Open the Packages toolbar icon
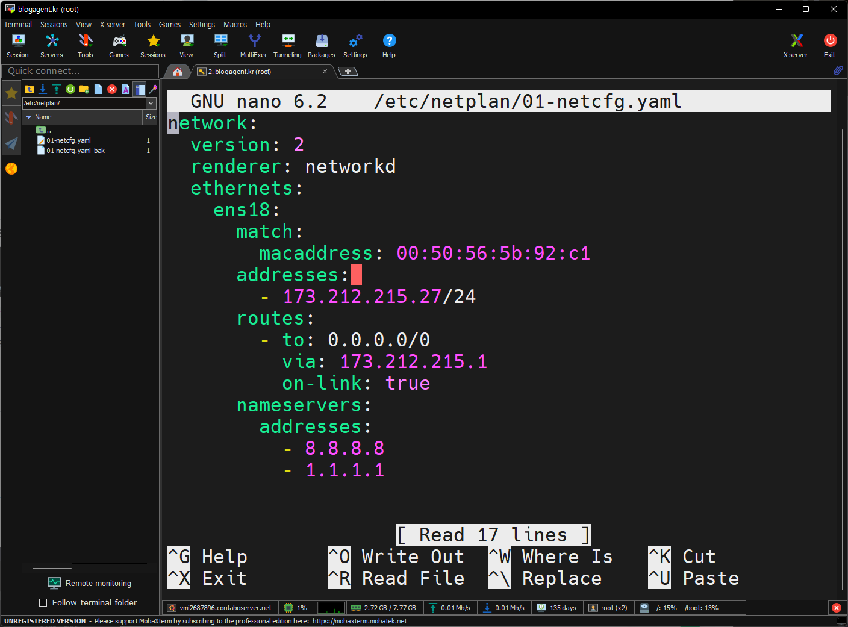The image size is (848, 627). pyautogui.click(x=321, y=46)
